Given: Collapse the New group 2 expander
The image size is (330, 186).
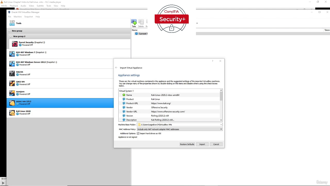Looking at the screenshot, I should [x=11, y=36].
